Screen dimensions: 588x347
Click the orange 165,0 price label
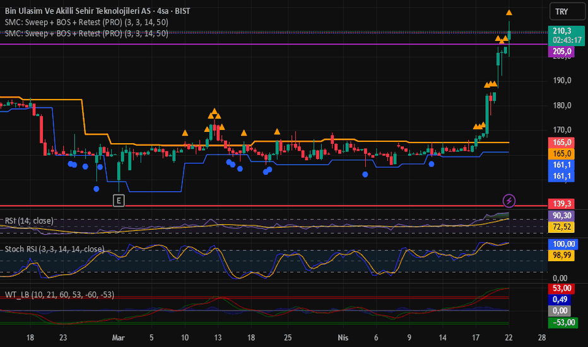(562, 153)
